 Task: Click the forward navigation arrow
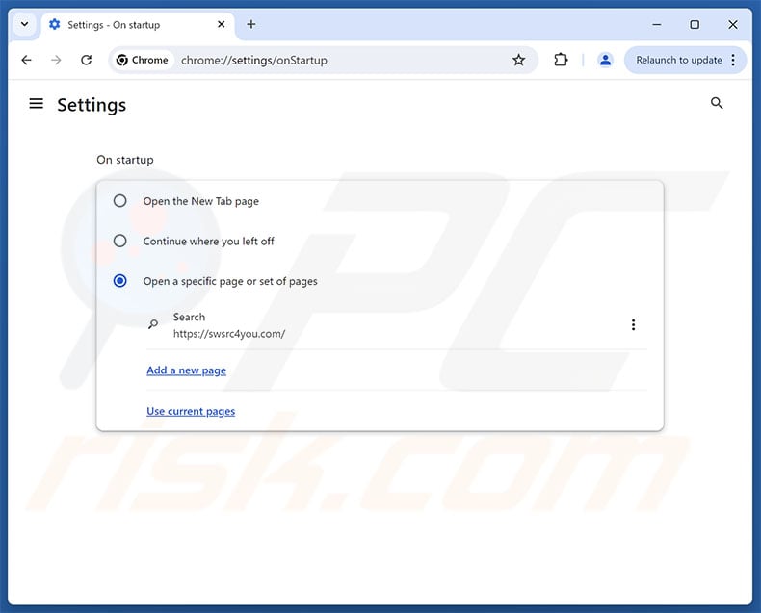pos(56,60)
